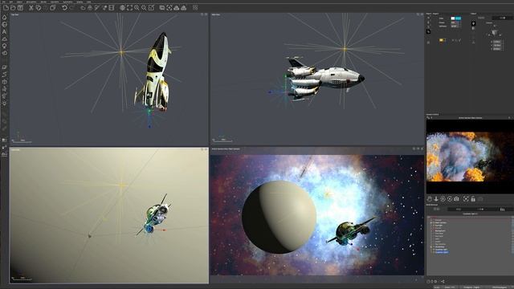Open the File menu
This screenshot has width=514, height=289.
[x=4, y=2]
